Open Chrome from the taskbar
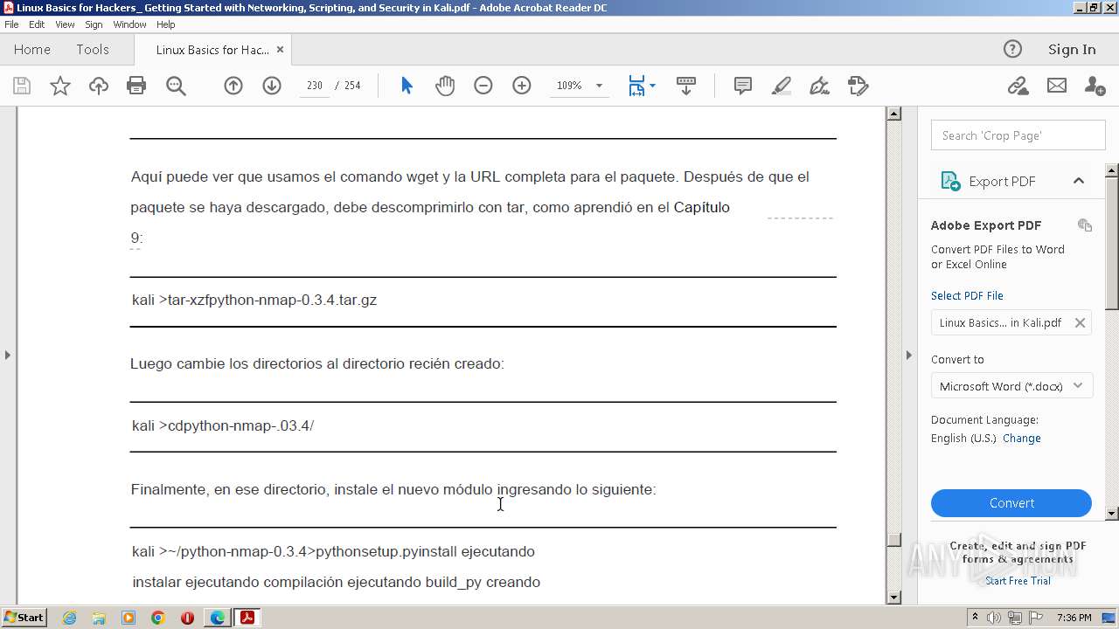Image resolution: width=1119 pixels, height=629 pixels. 157,618
